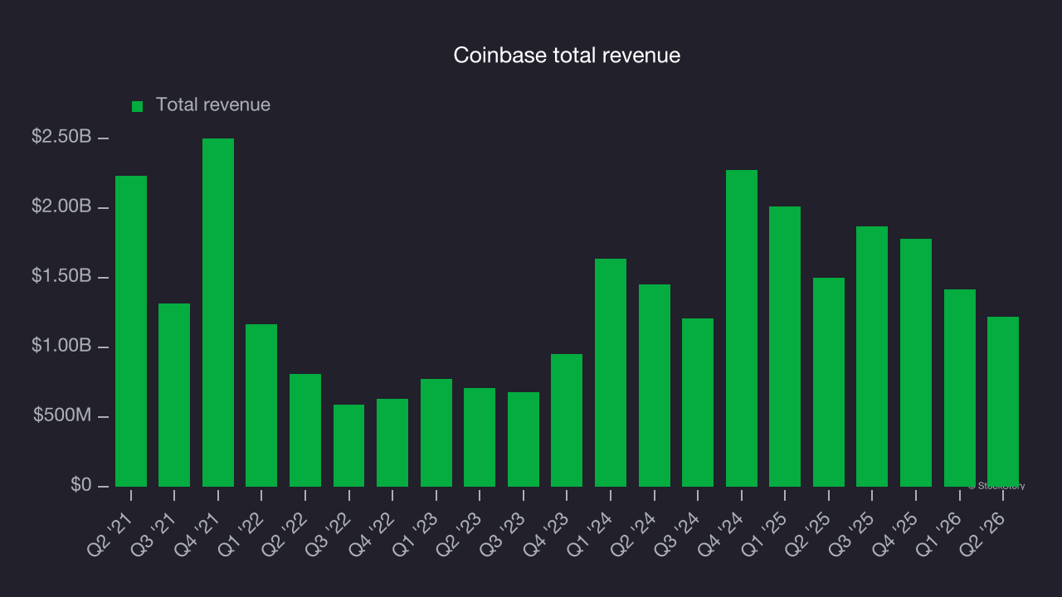Select the Q3 '21 revenue bar

(x=174, y=395)
